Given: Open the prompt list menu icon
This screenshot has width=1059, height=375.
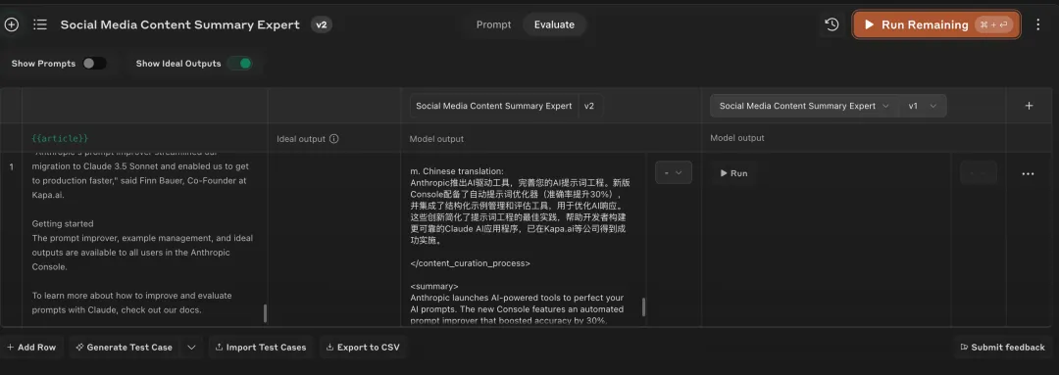Looking at the screenshot, I should tap(40, 24).
